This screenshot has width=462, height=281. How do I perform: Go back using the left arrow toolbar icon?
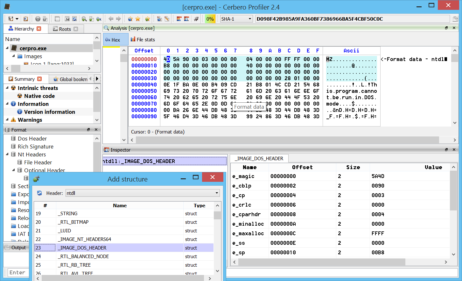pos(111,19)
